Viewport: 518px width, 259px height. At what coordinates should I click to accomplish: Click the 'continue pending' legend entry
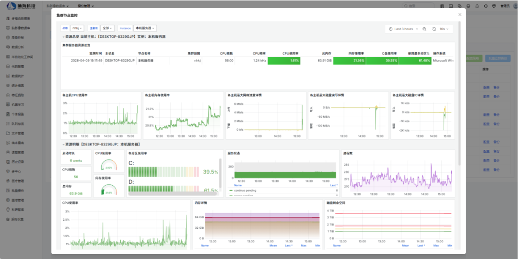coord(245,191)
